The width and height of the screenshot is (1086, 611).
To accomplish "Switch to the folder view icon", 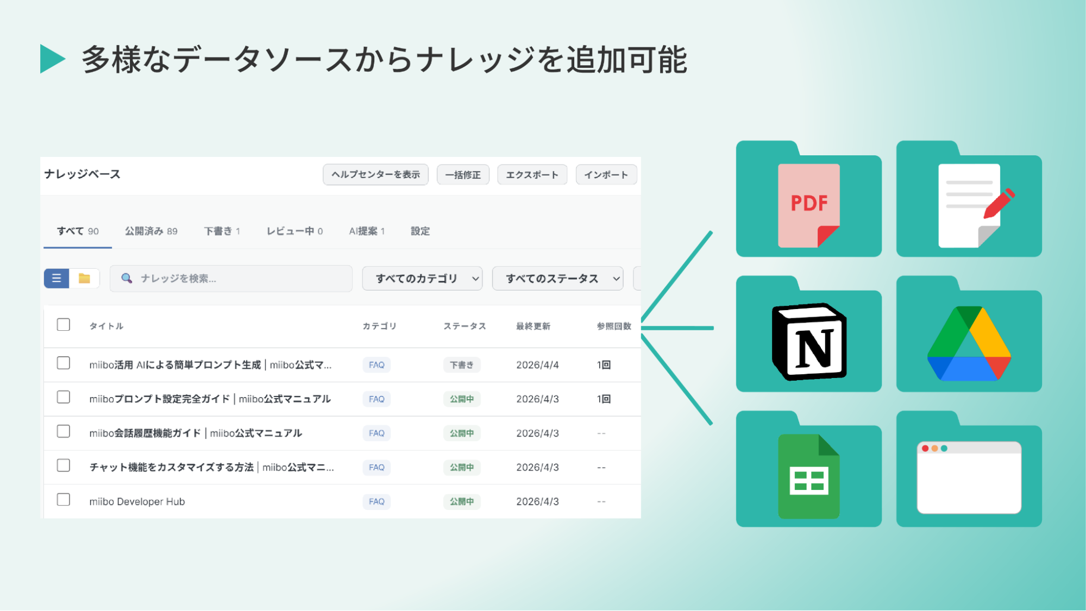I will pos(84,278).
